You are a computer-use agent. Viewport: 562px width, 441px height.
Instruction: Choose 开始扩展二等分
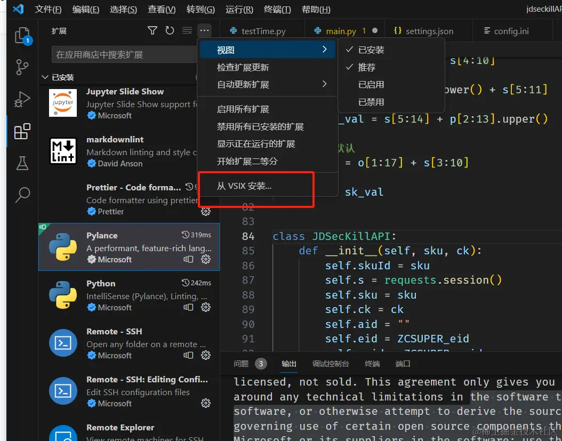coord(267,162)
